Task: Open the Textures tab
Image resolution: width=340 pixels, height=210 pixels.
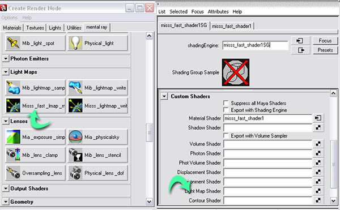Action: point(35,28)
